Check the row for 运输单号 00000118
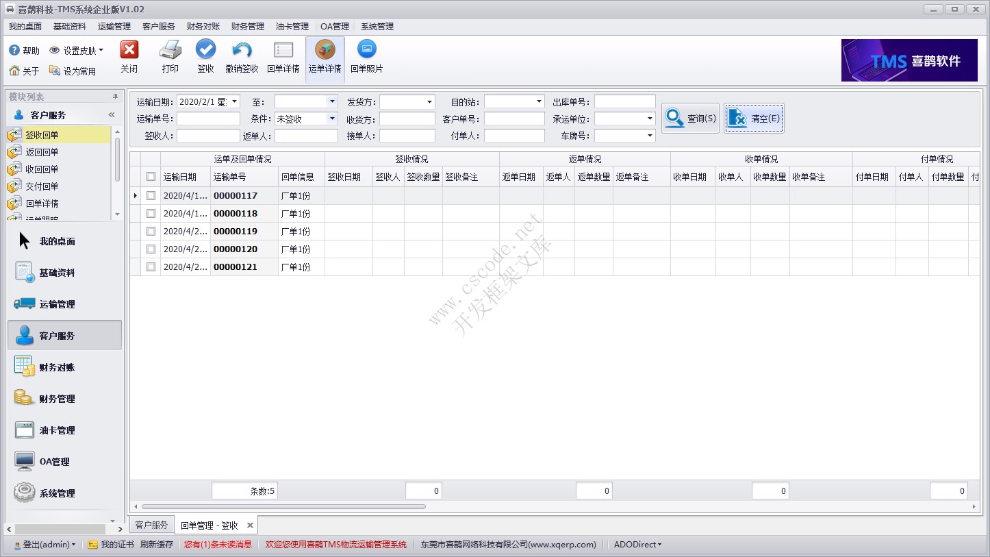Image resolution: width=990 pixels, height=557 pixels. coord(151,214)
